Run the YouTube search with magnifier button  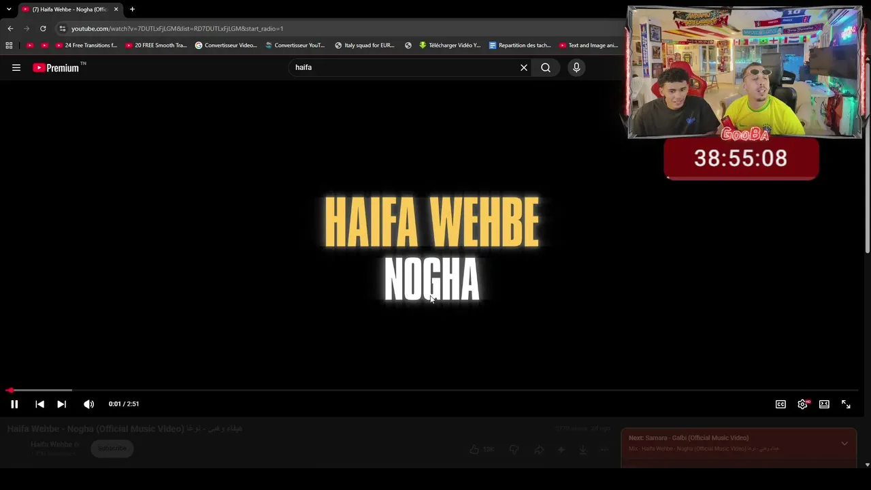click(546, 67)
